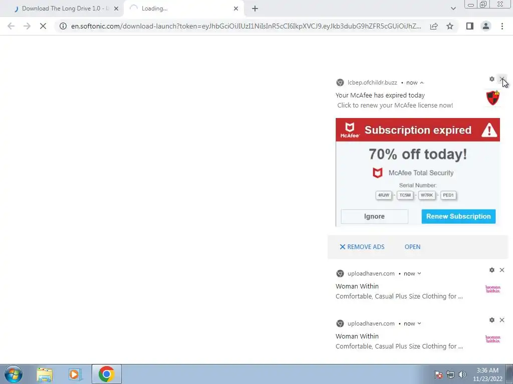The height and width of the screenshot is (384, 513).
Task: Share this page icon
Action: 434,26
